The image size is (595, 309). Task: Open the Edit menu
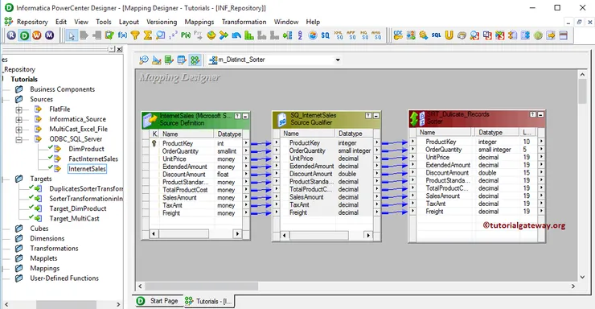click(61, 22)
